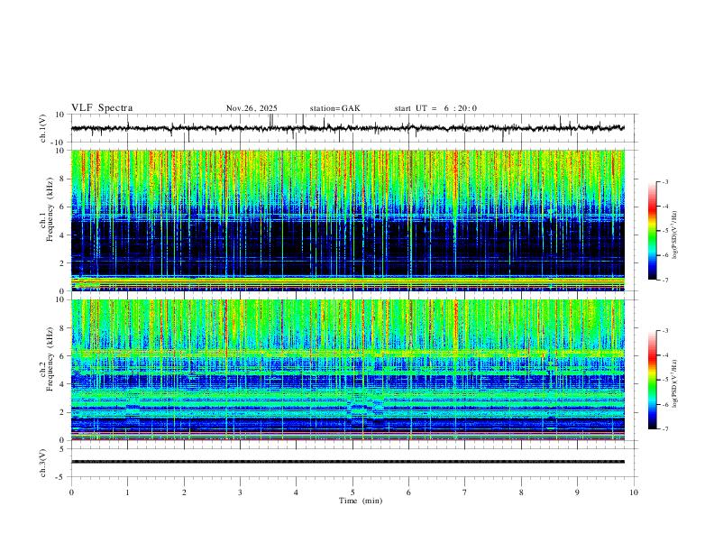Click time-axis tick label "3"

click(x=240, y=492)
